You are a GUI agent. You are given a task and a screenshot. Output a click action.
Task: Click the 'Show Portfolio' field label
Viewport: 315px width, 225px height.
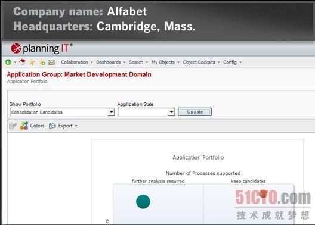(x=25, y=104)
